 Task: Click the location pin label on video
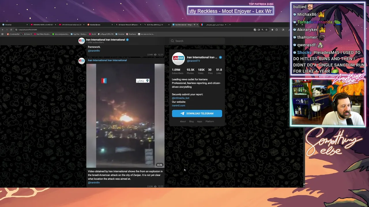(143, 80)
